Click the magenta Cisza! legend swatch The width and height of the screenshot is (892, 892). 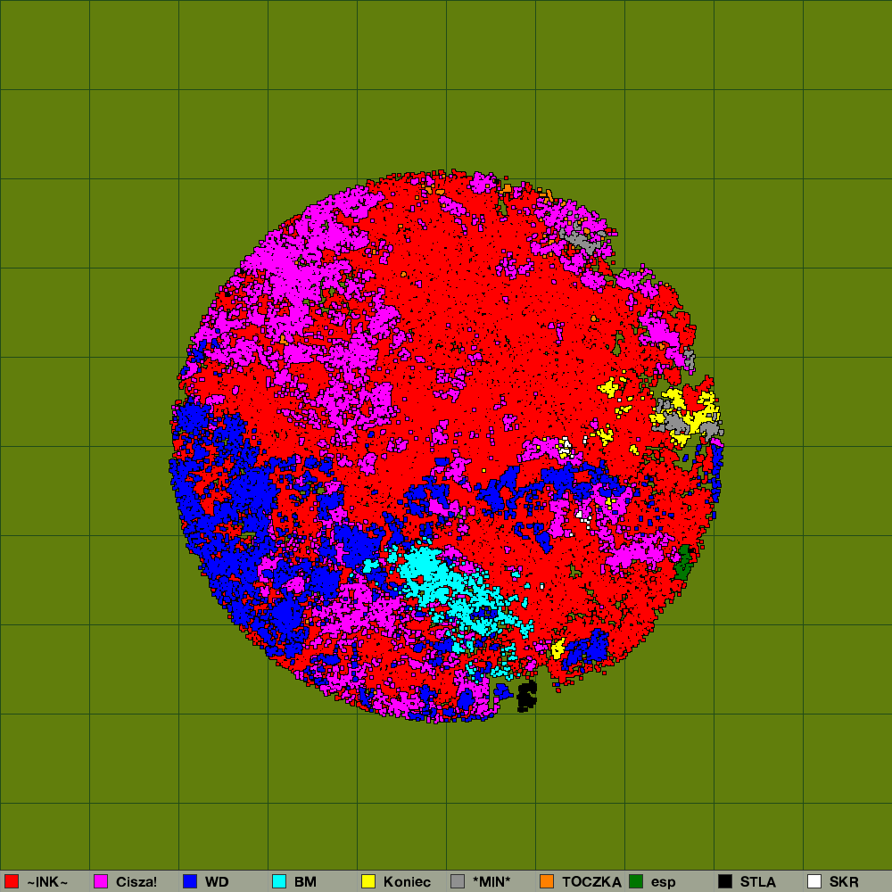click(101, 881)
